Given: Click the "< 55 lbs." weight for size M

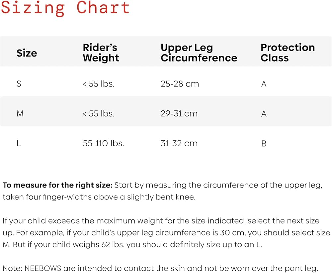Looking at the screenshot, I should (x=98, y=114).
